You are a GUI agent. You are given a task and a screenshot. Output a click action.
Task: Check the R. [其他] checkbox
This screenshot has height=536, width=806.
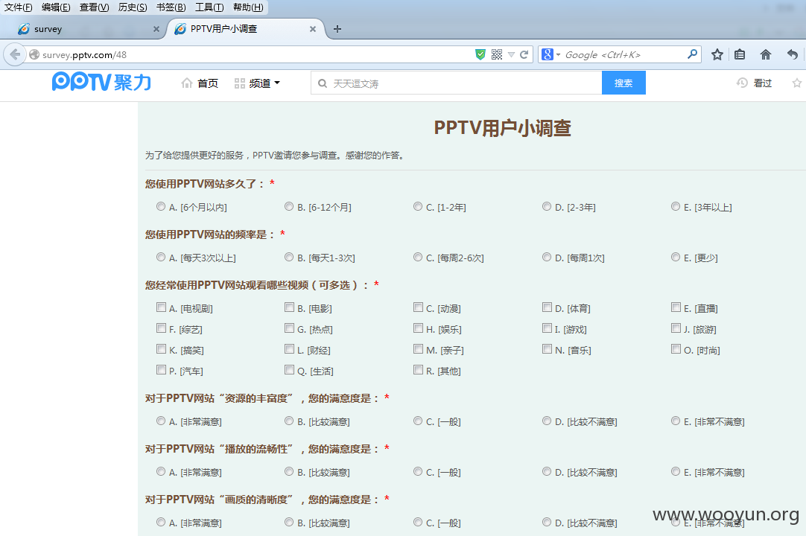[418, 370]
